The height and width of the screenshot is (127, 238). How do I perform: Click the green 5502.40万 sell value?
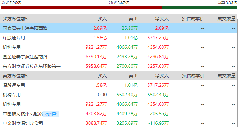click(x=127, y=95)
